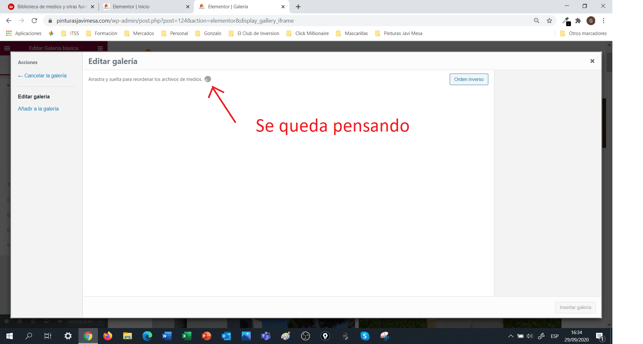The height and width of the screenshot is (344, 643).
Task: Bookmark this page with star icon
Action: [549, 21]
